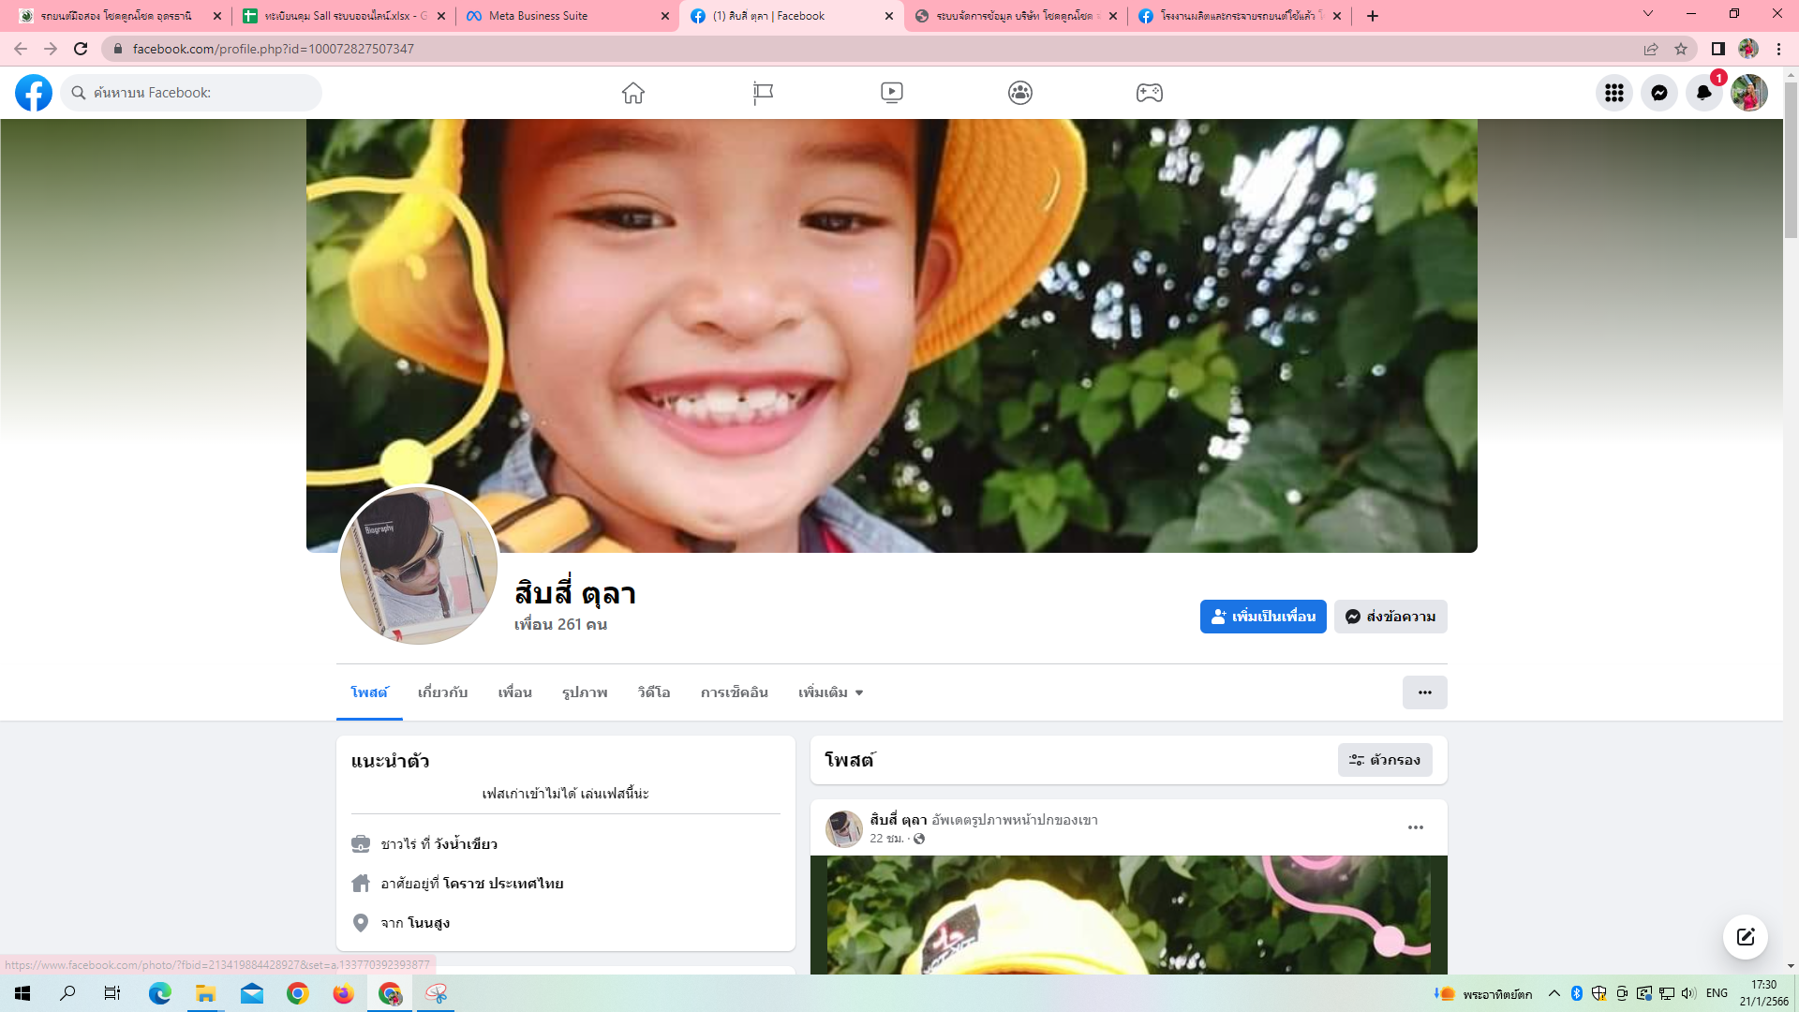Click the เพิ่มเป็นเพื่อน button

pos(1262,617)
